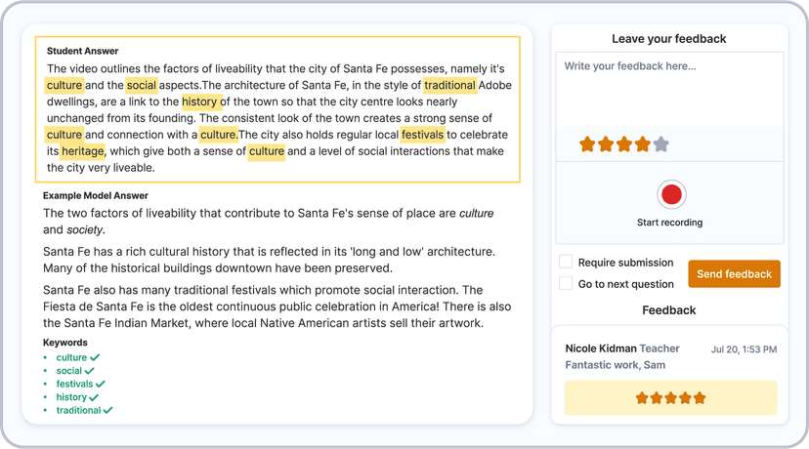Select the 'history' keyword in list
Image resolution: width=809 pixels, height=449 pixels.
coord(71,397)
